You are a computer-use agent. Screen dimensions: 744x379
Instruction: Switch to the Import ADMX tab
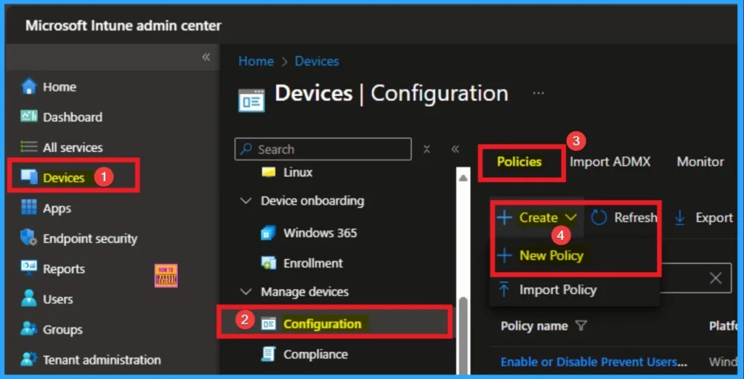610,161
